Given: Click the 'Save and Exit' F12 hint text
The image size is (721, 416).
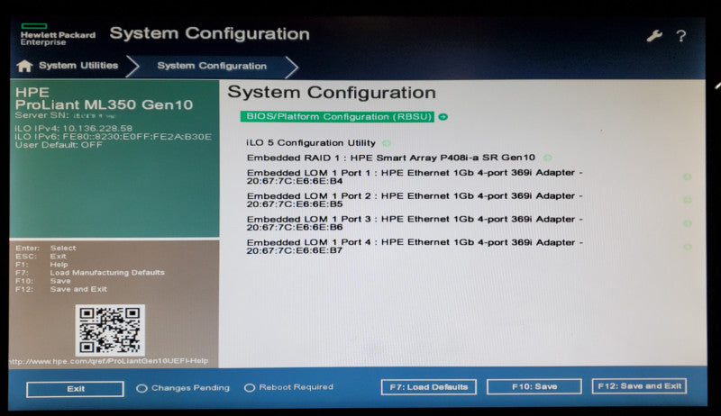Looking at the screenshot, I should click(x=78, y=289).
